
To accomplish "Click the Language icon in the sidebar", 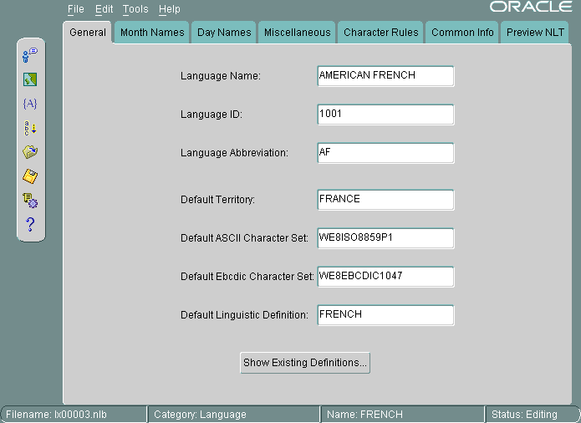I will (x=30, y=55).
